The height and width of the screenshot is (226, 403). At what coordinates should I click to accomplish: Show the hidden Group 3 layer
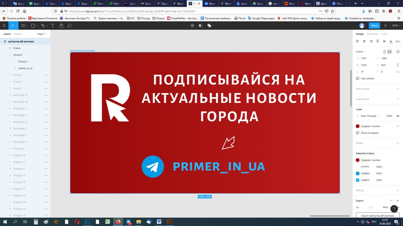(46, 75)
